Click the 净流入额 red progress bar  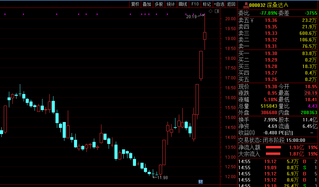click(x=273, y=147)
